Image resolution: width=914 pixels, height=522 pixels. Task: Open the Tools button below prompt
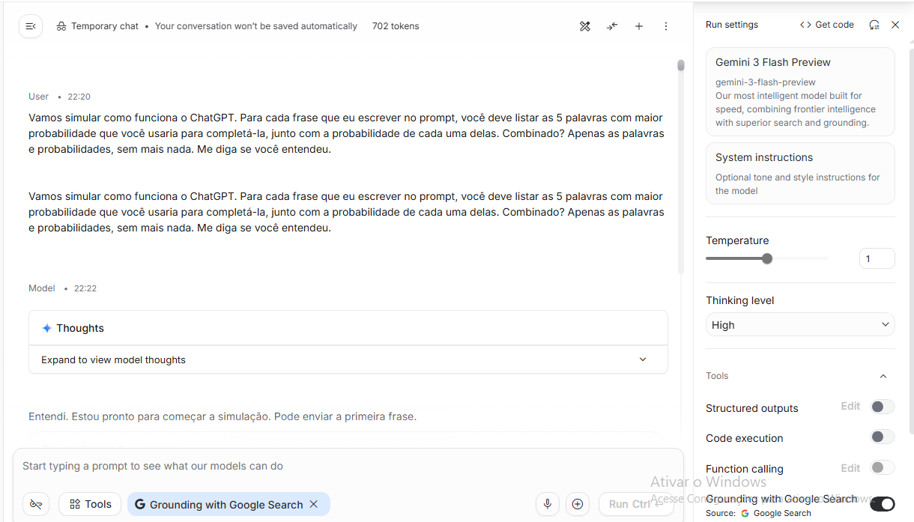tap(90, 504)
